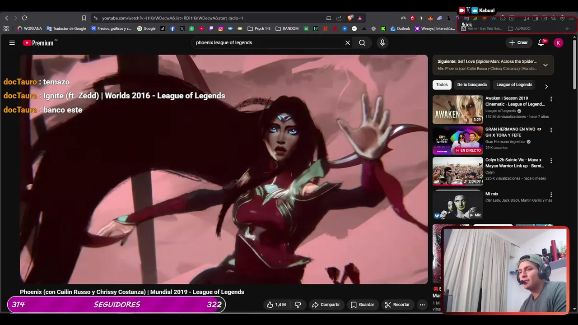This screenshot has height=325, width=578.
Task: Open the Awaken video thumbnail
Action: click(458, 109)
